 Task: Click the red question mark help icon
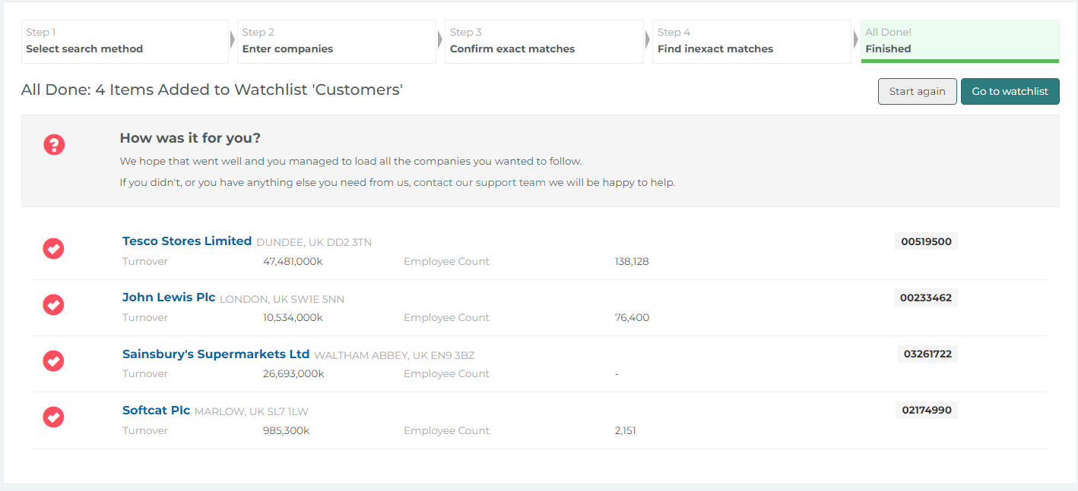click(54, 144)
